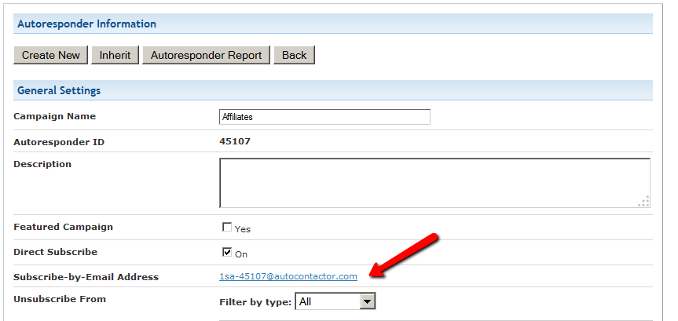Click the Create New button
The height and width of the screenshot is (321, 678).
click(x=50, y=55)
